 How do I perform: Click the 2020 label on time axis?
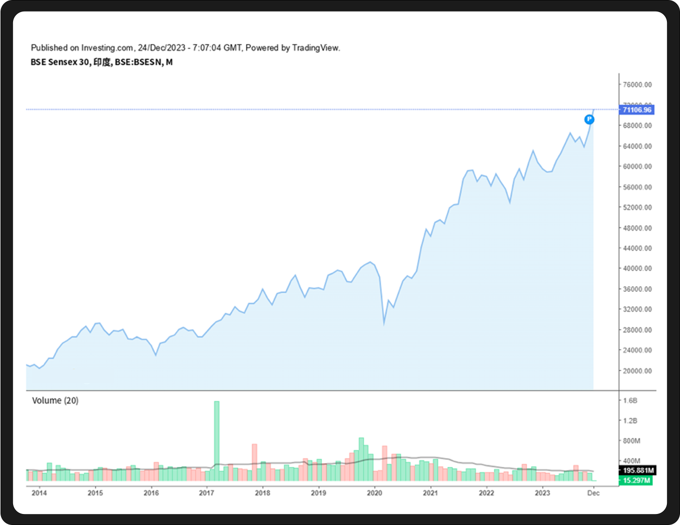tap(375, 493)
